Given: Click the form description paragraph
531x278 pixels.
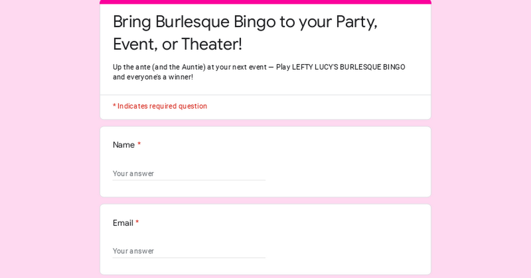Looking at the screenshot, I should [258, 71].
